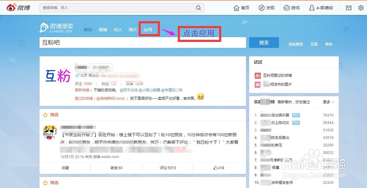This screenshot has width=367, height=188.
Task: Select the 找人 search tab
Action: point(118,30)
